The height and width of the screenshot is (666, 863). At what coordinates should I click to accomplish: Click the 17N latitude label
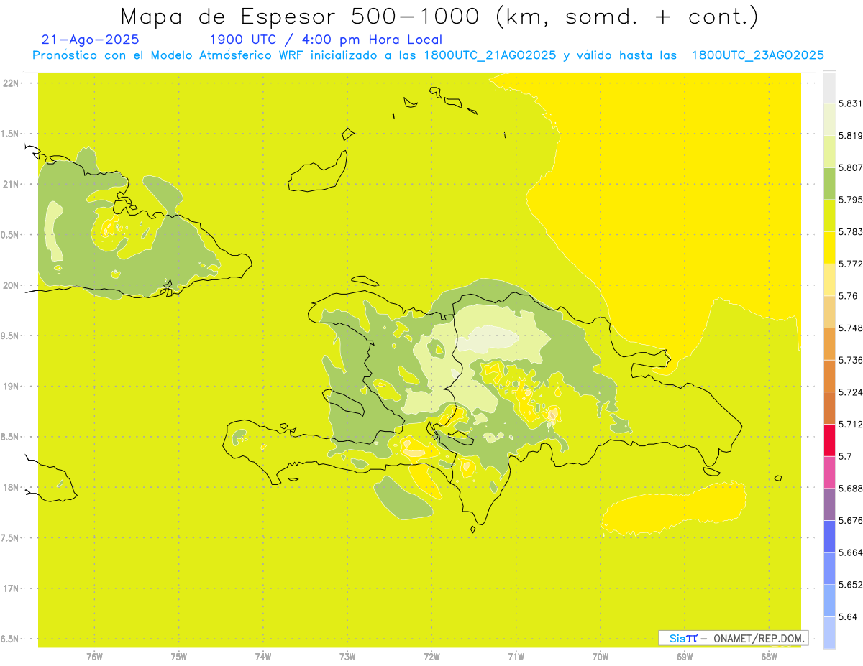tap(11, 588)
